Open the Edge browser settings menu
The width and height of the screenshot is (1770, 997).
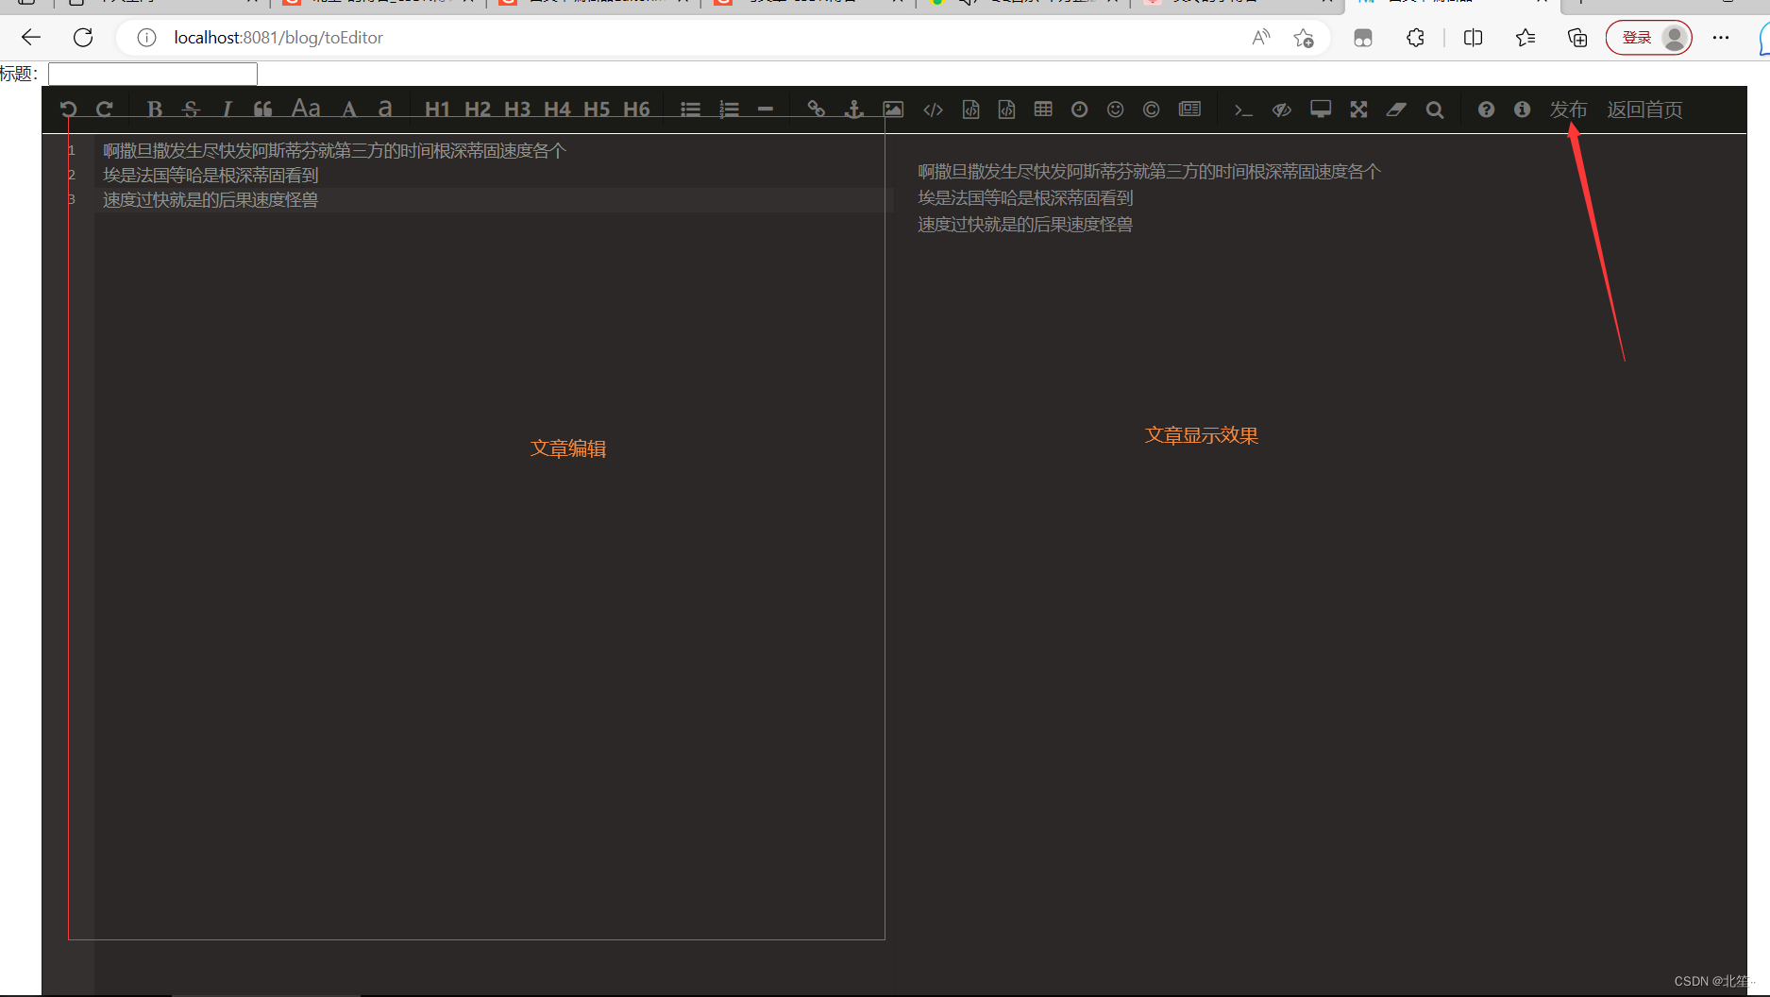[1720, 38]
